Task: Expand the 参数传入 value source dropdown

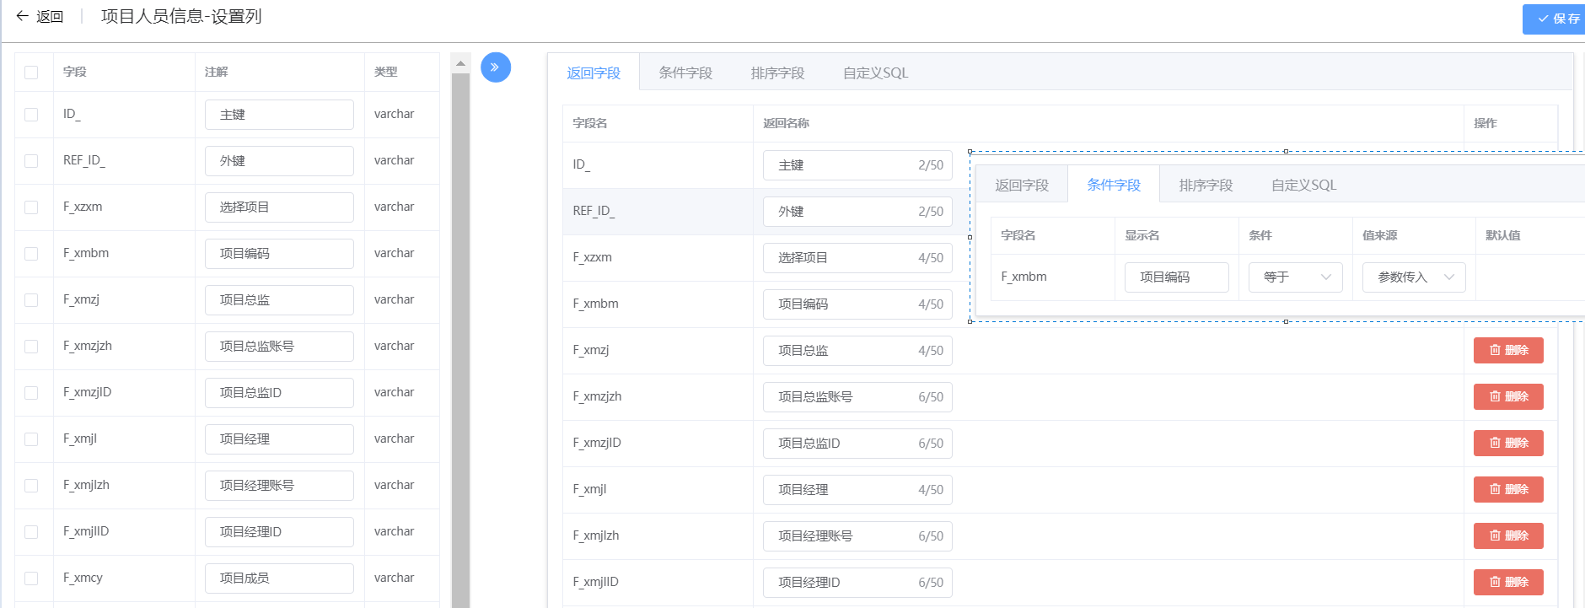Action: [1414, 277]
